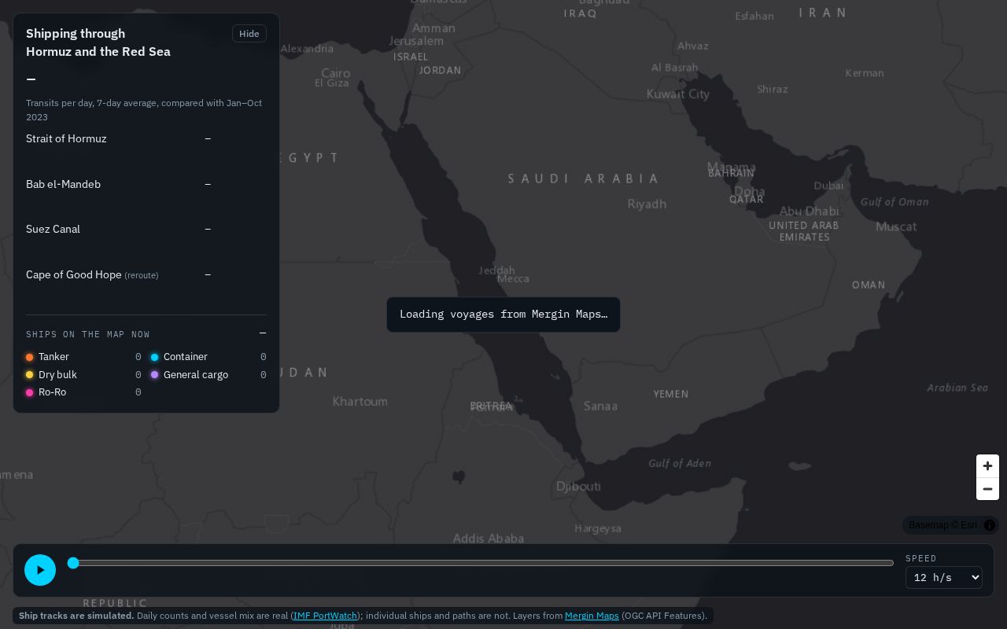This screenshot has height=629, width=1007.
Task: Click the Loading voyages from Mergin Maps message
Action: (503, 314)
